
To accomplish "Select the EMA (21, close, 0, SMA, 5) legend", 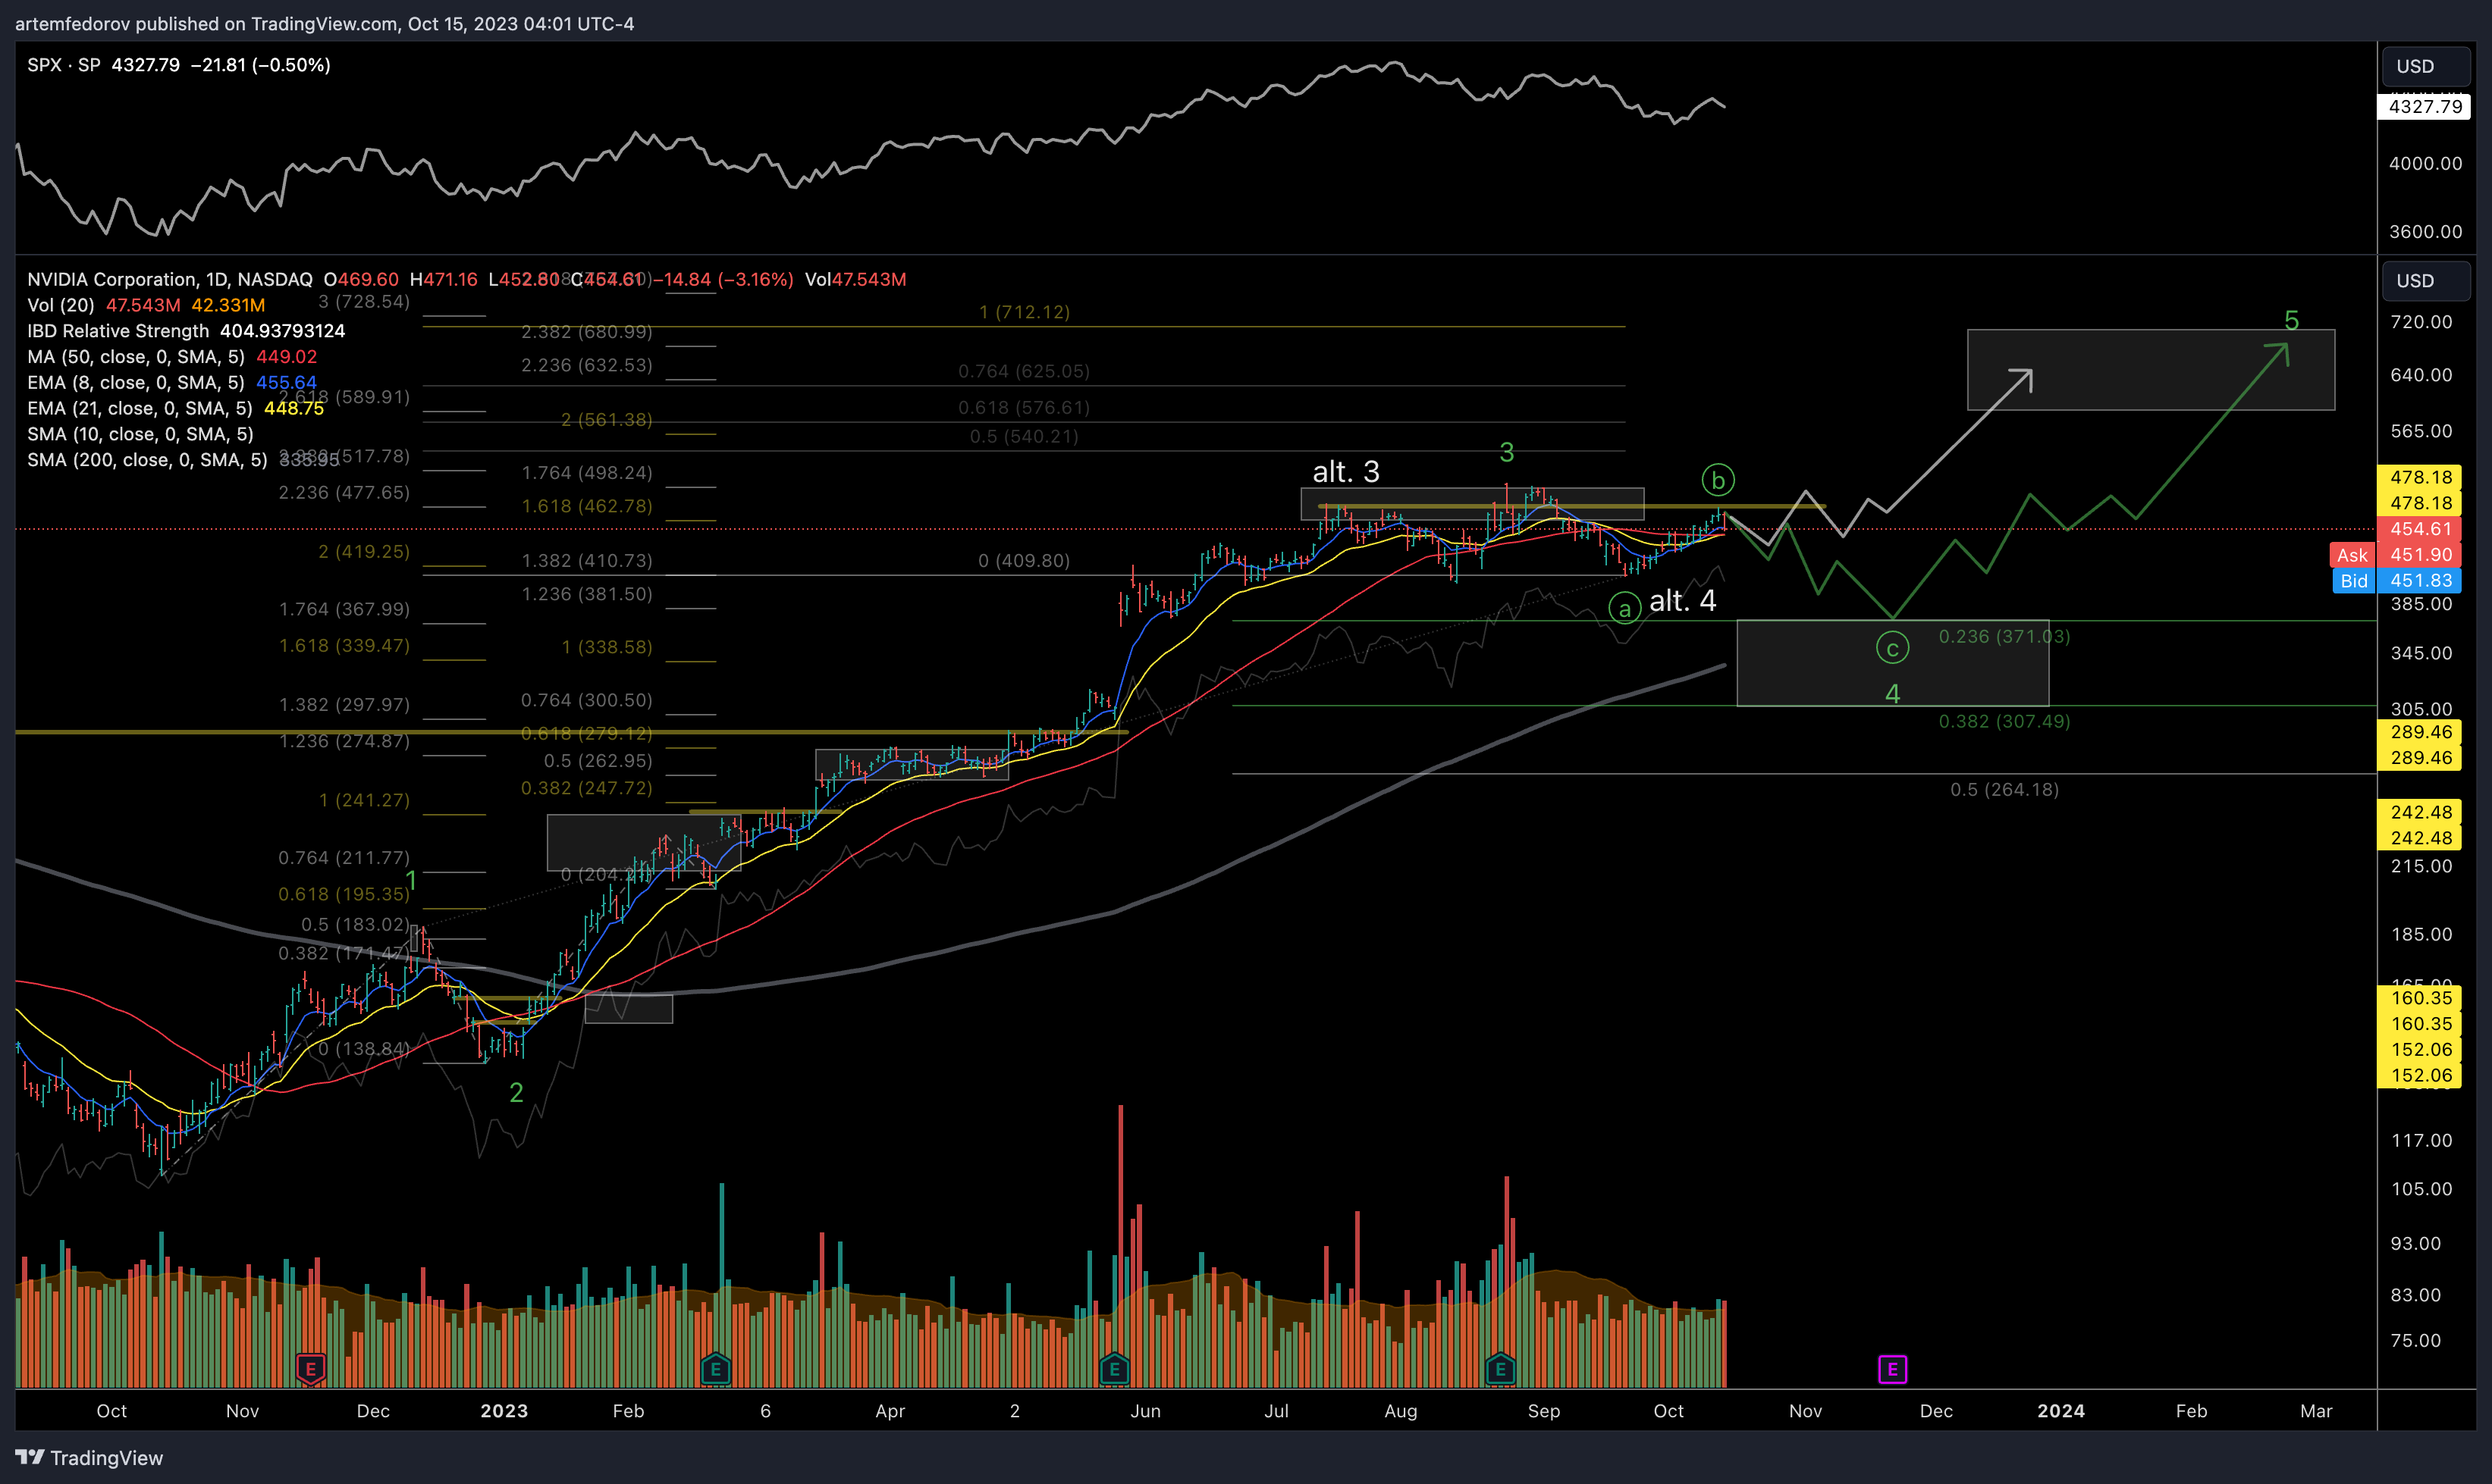I will pyautogui.click(x=139, y=408).
